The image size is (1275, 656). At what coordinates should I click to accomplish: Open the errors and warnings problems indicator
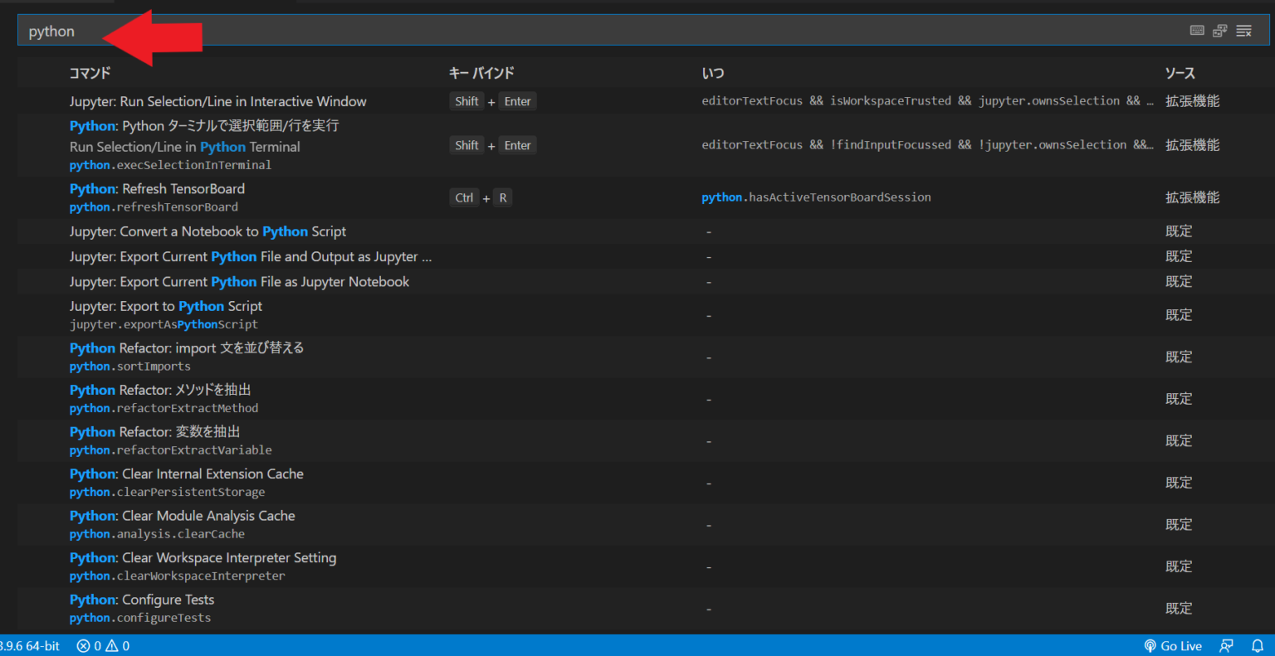[x=103, y=646]
